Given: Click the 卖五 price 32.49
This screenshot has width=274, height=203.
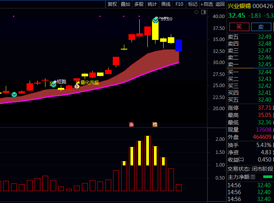Looking at the screenshot, I should point(264,37).
